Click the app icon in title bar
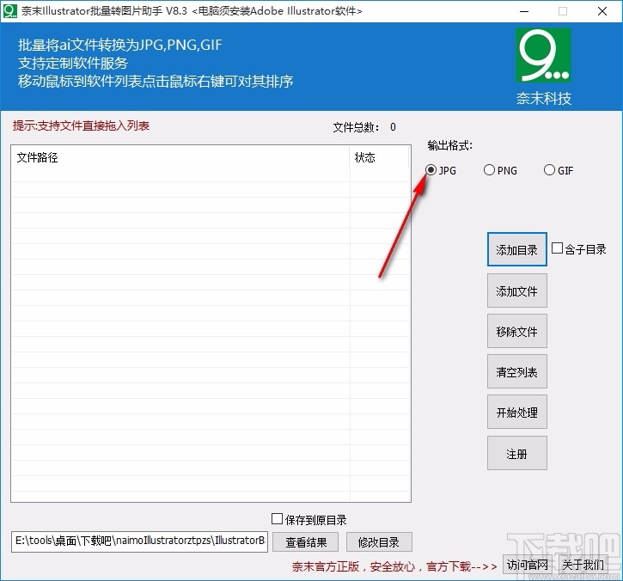The height and width of the screenshot is (581, 623). tap(9, 10)
